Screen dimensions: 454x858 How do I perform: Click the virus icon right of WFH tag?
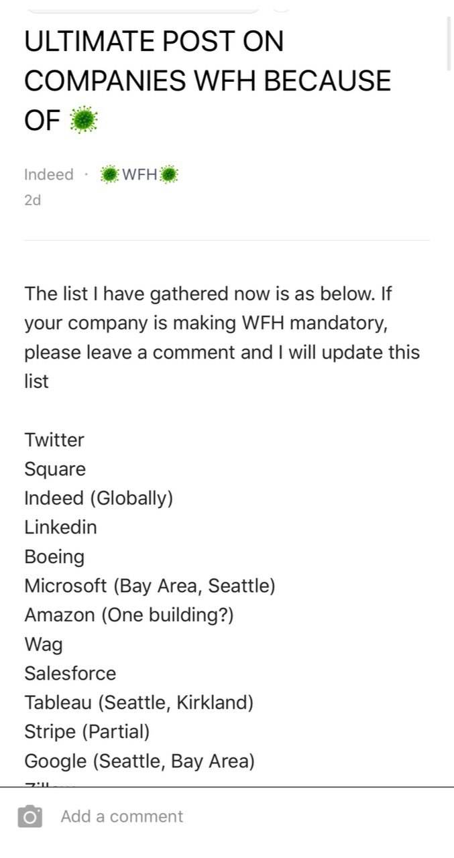pyautogui.click(x=170, y=175)
